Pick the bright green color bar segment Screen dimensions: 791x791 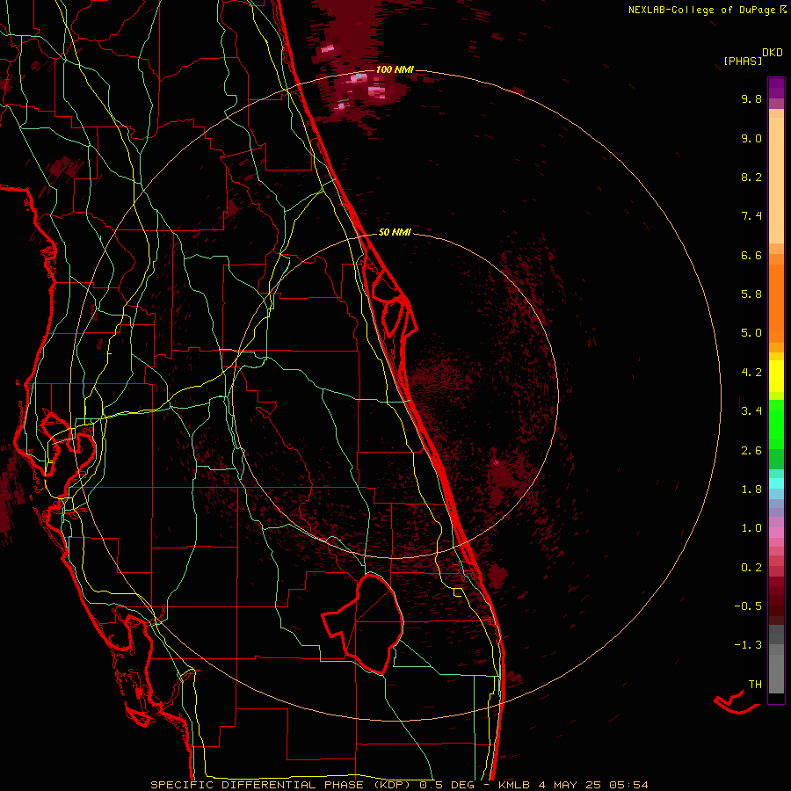(x=776, y=424)
